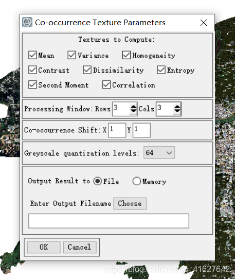Click the ENVI dialog title bar icon

pyautogui.click(x=27, y=22)
